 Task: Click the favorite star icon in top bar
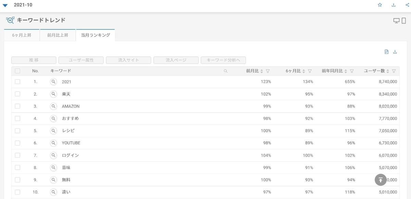click(380, 5)
